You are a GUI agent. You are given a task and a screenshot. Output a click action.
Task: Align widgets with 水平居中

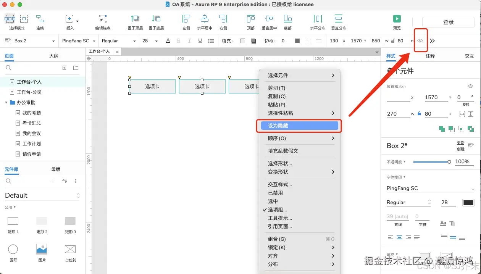[x=205, y=18]
